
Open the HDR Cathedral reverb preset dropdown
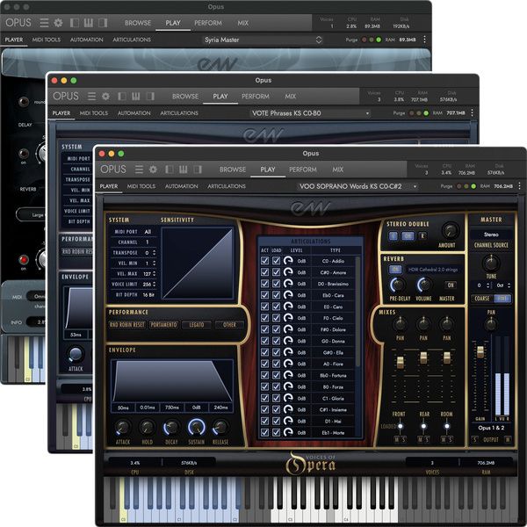tap(435, 270)
